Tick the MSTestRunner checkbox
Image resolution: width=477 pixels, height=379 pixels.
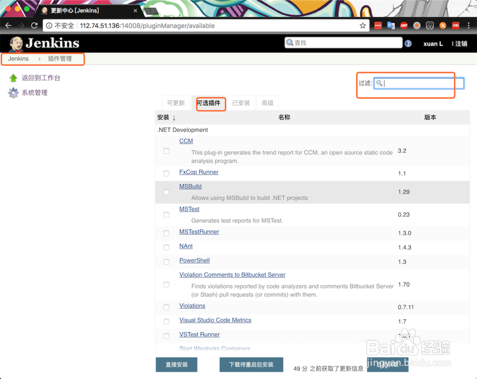click(x=166, y=233)
